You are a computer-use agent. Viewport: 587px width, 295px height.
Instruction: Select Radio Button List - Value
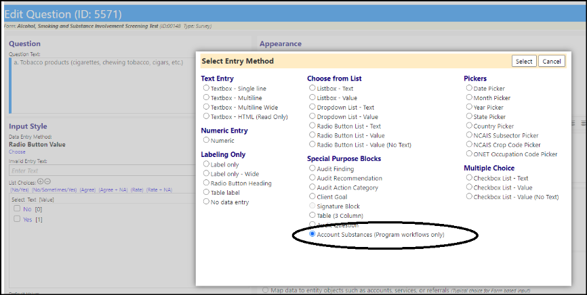point(312,135)
